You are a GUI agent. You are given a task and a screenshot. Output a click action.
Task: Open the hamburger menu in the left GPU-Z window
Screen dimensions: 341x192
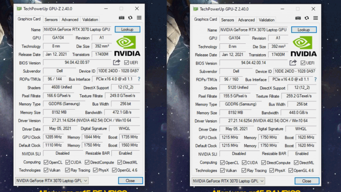click(x=139, y=18)
